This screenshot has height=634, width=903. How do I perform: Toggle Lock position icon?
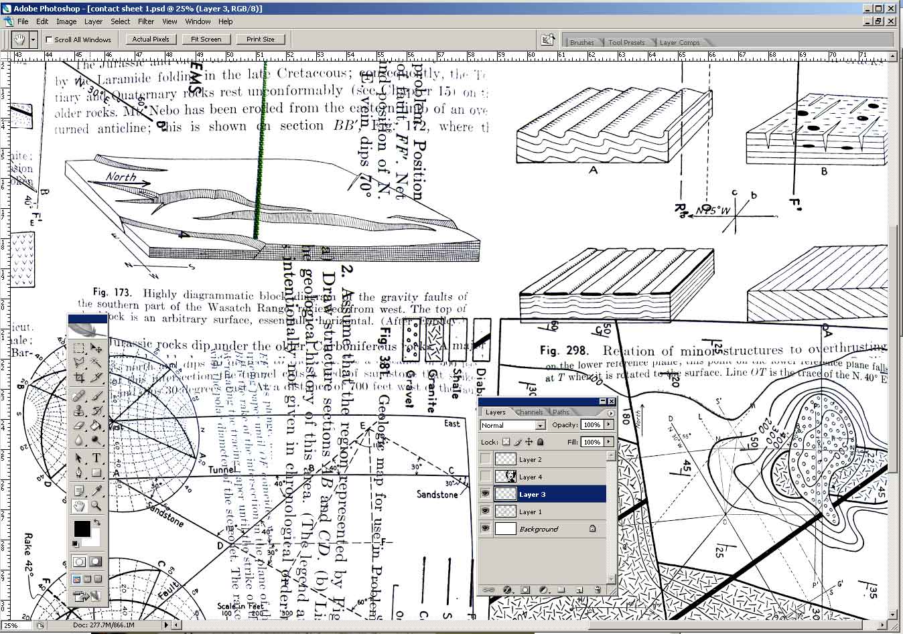pos(529,442)
